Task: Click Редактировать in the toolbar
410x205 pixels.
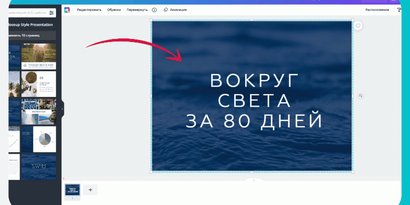Action: pyautogui.click(x=89, y=9)
